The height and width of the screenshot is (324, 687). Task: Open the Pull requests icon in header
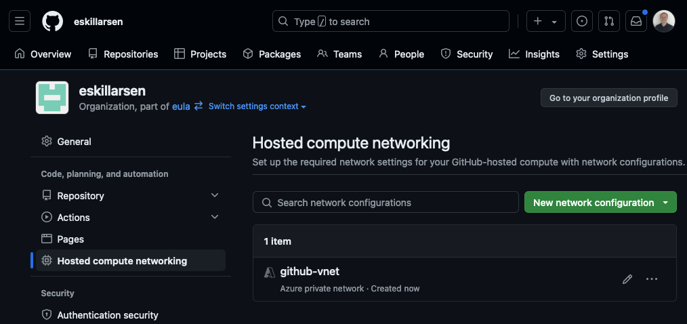pyautogui.click(x=609, y=22)
